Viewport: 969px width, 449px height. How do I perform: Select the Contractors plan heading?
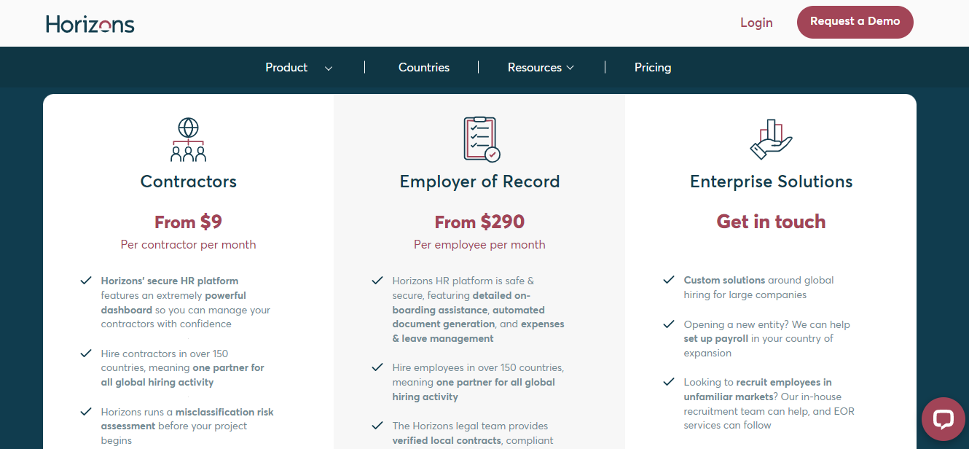tap(189, 181)
